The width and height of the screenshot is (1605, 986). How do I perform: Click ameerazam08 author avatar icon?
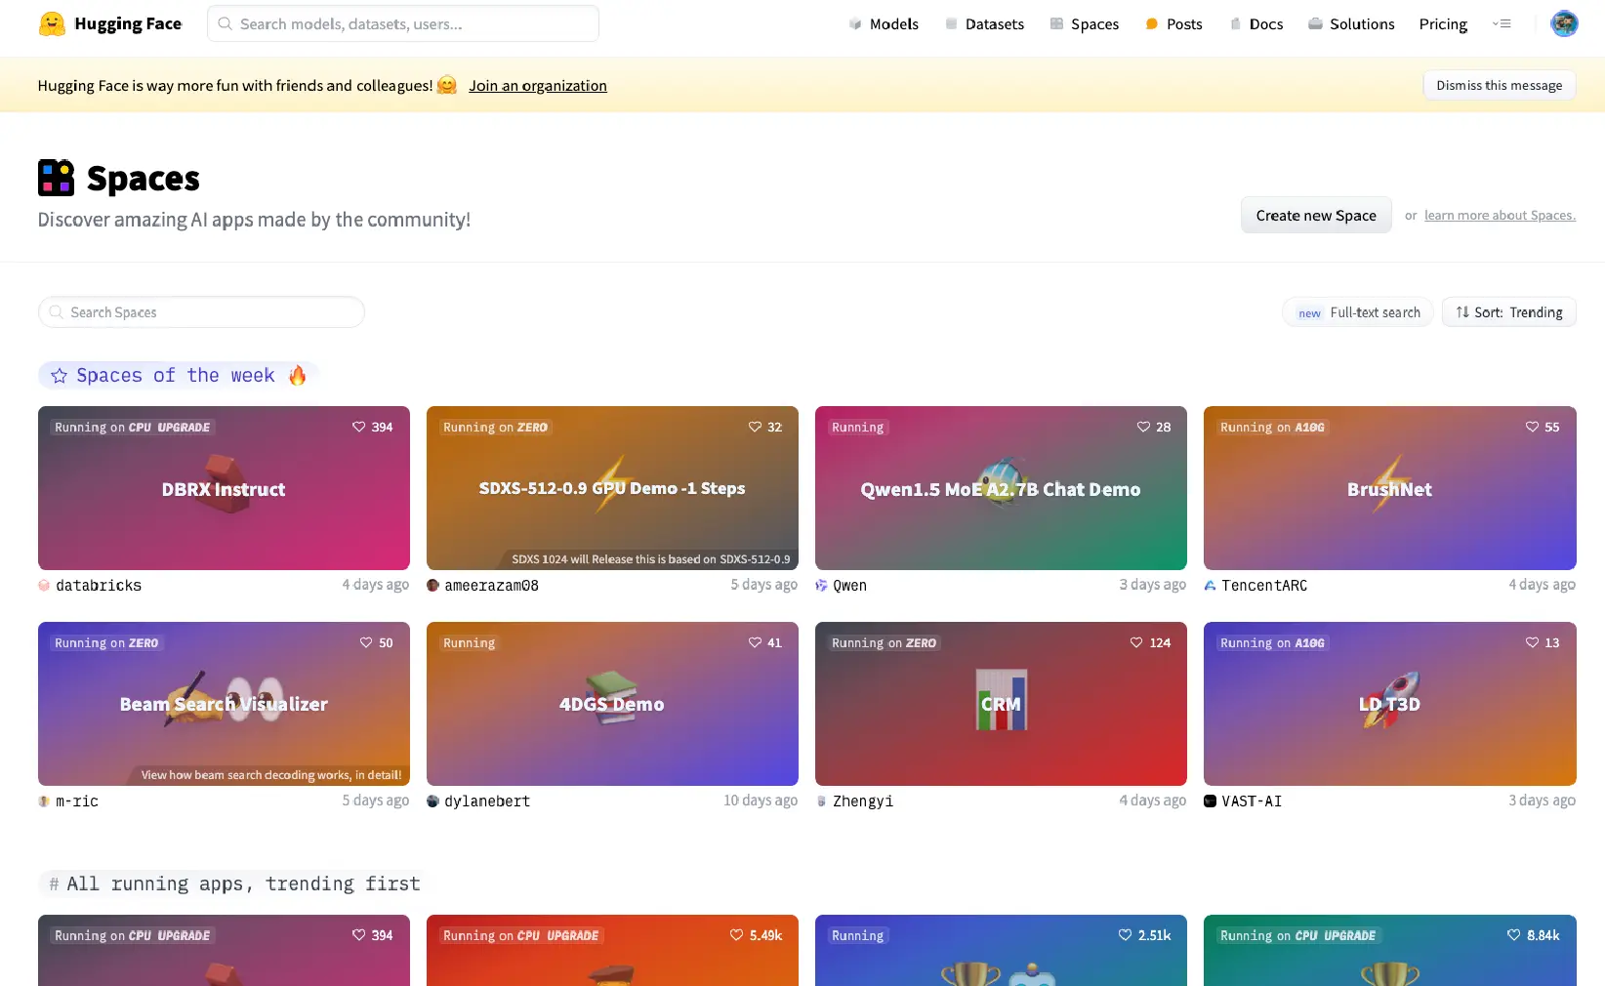click(432, 586)
